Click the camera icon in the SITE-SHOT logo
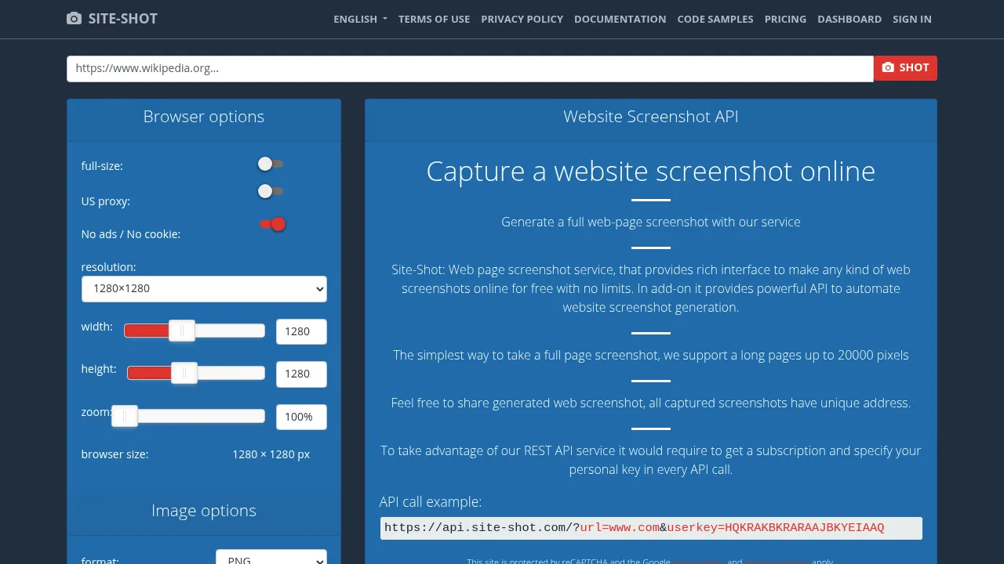The image size is (1004, 564). (x=75, y=18)
